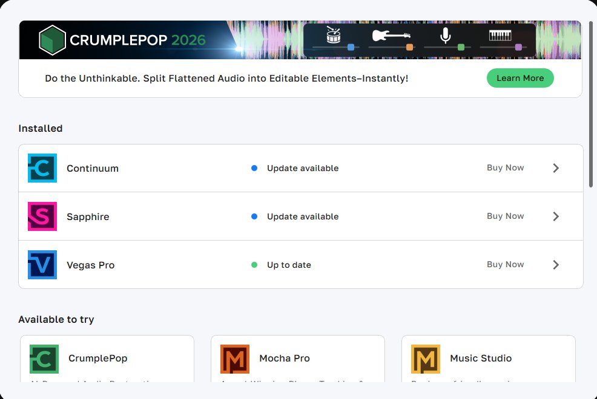Click Vegas Pro's Up to date text
This screenshot has height=399, width=597.
[289, 265]
